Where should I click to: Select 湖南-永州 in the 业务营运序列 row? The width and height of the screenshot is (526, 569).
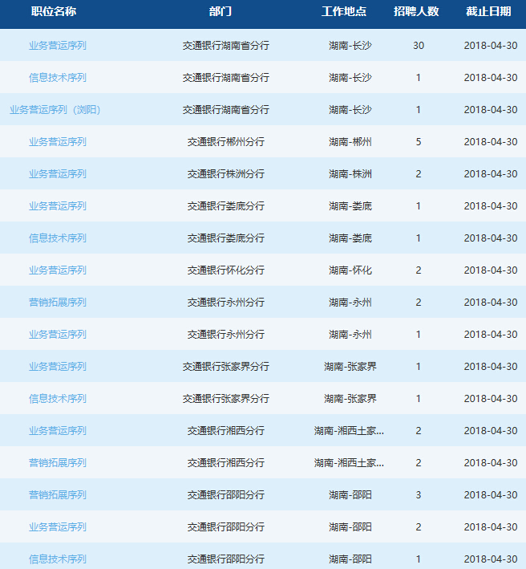coord(350,334)
